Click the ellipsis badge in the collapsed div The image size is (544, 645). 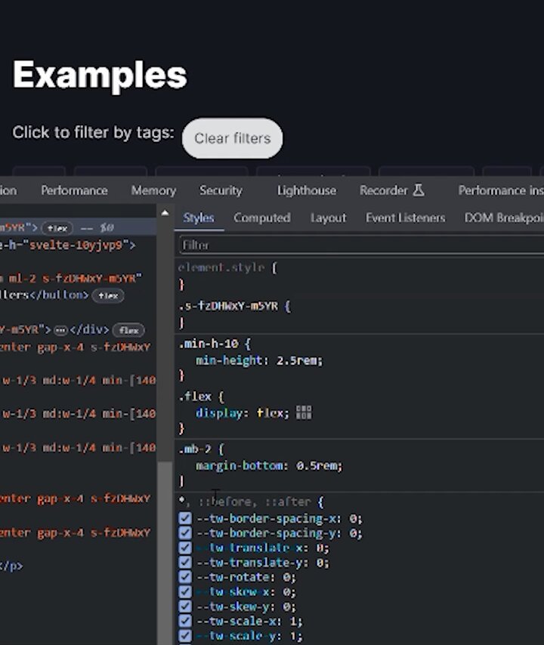pyautogui.click(x=60, y=330)
